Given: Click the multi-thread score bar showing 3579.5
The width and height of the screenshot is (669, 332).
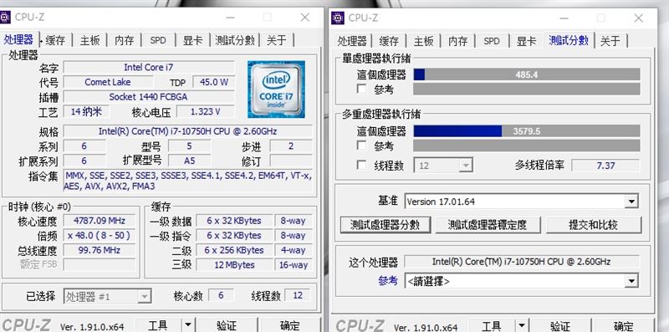Looking at the screenshot, I should coord(527,131).
